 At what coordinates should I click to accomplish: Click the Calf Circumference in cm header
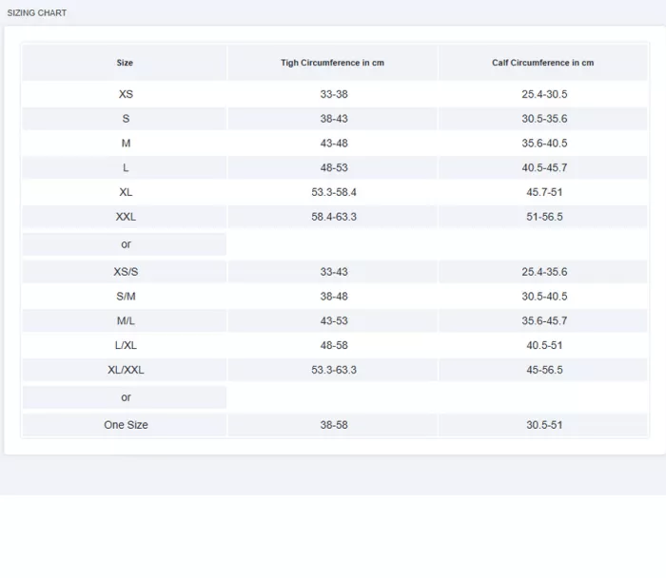tap(542, 63)
